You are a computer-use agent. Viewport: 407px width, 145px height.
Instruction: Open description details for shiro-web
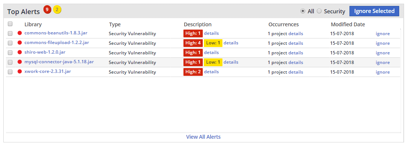211,53
